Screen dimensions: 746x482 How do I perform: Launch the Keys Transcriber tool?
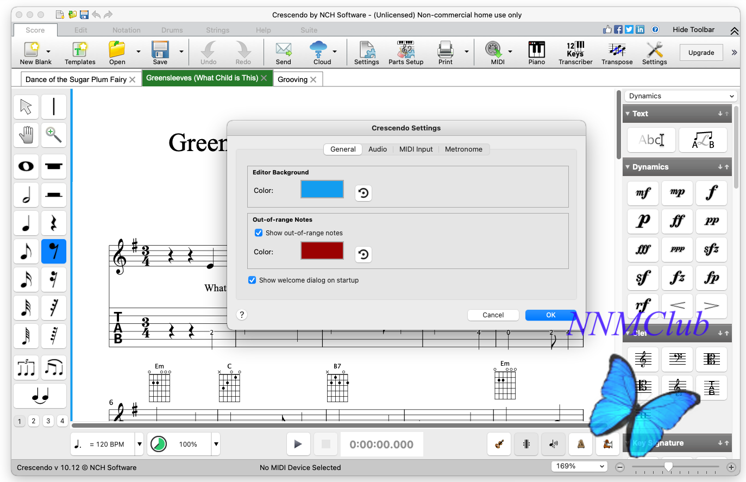[575, 53]
